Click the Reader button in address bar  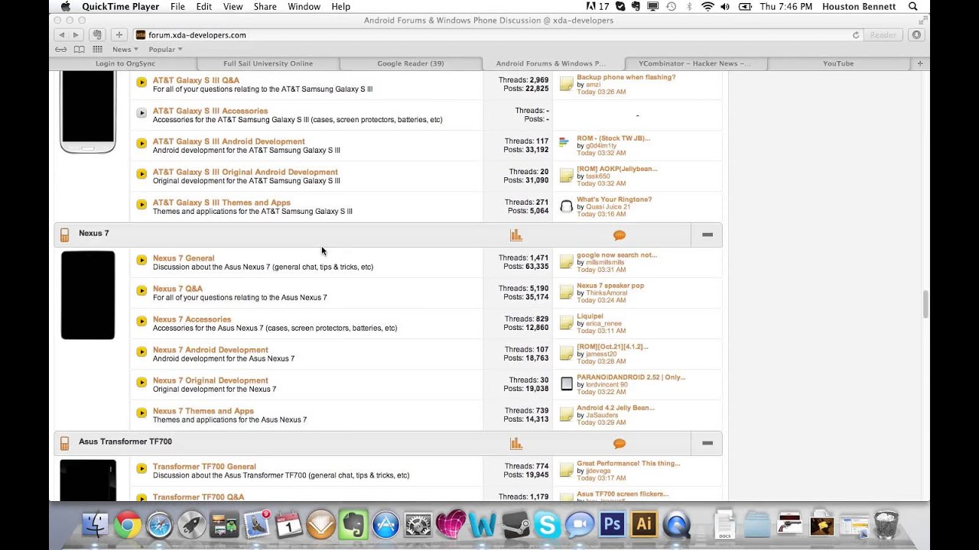point(883,35)
